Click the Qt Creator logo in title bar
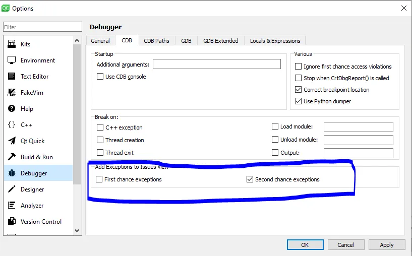 5,8
